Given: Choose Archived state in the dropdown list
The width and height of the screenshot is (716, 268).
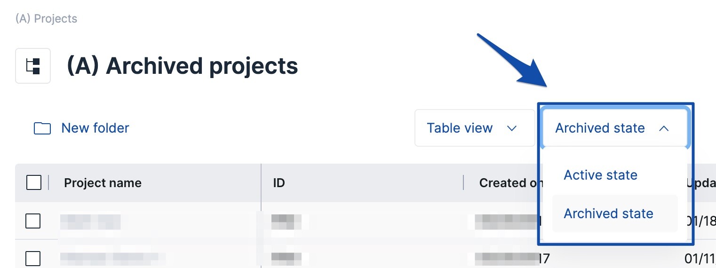Looking at the screenshot, I should coord(608,213).
